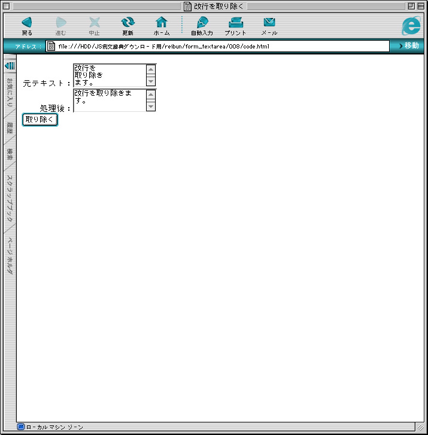Click the Refresh (更新) icon
The image size is (428, 435).
coord(128,23)
